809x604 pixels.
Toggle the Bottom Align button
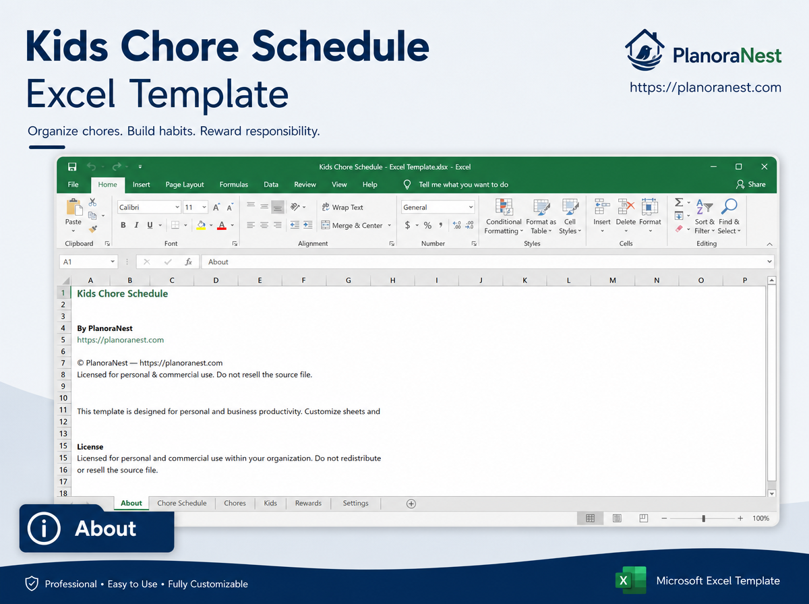(278, 207)
